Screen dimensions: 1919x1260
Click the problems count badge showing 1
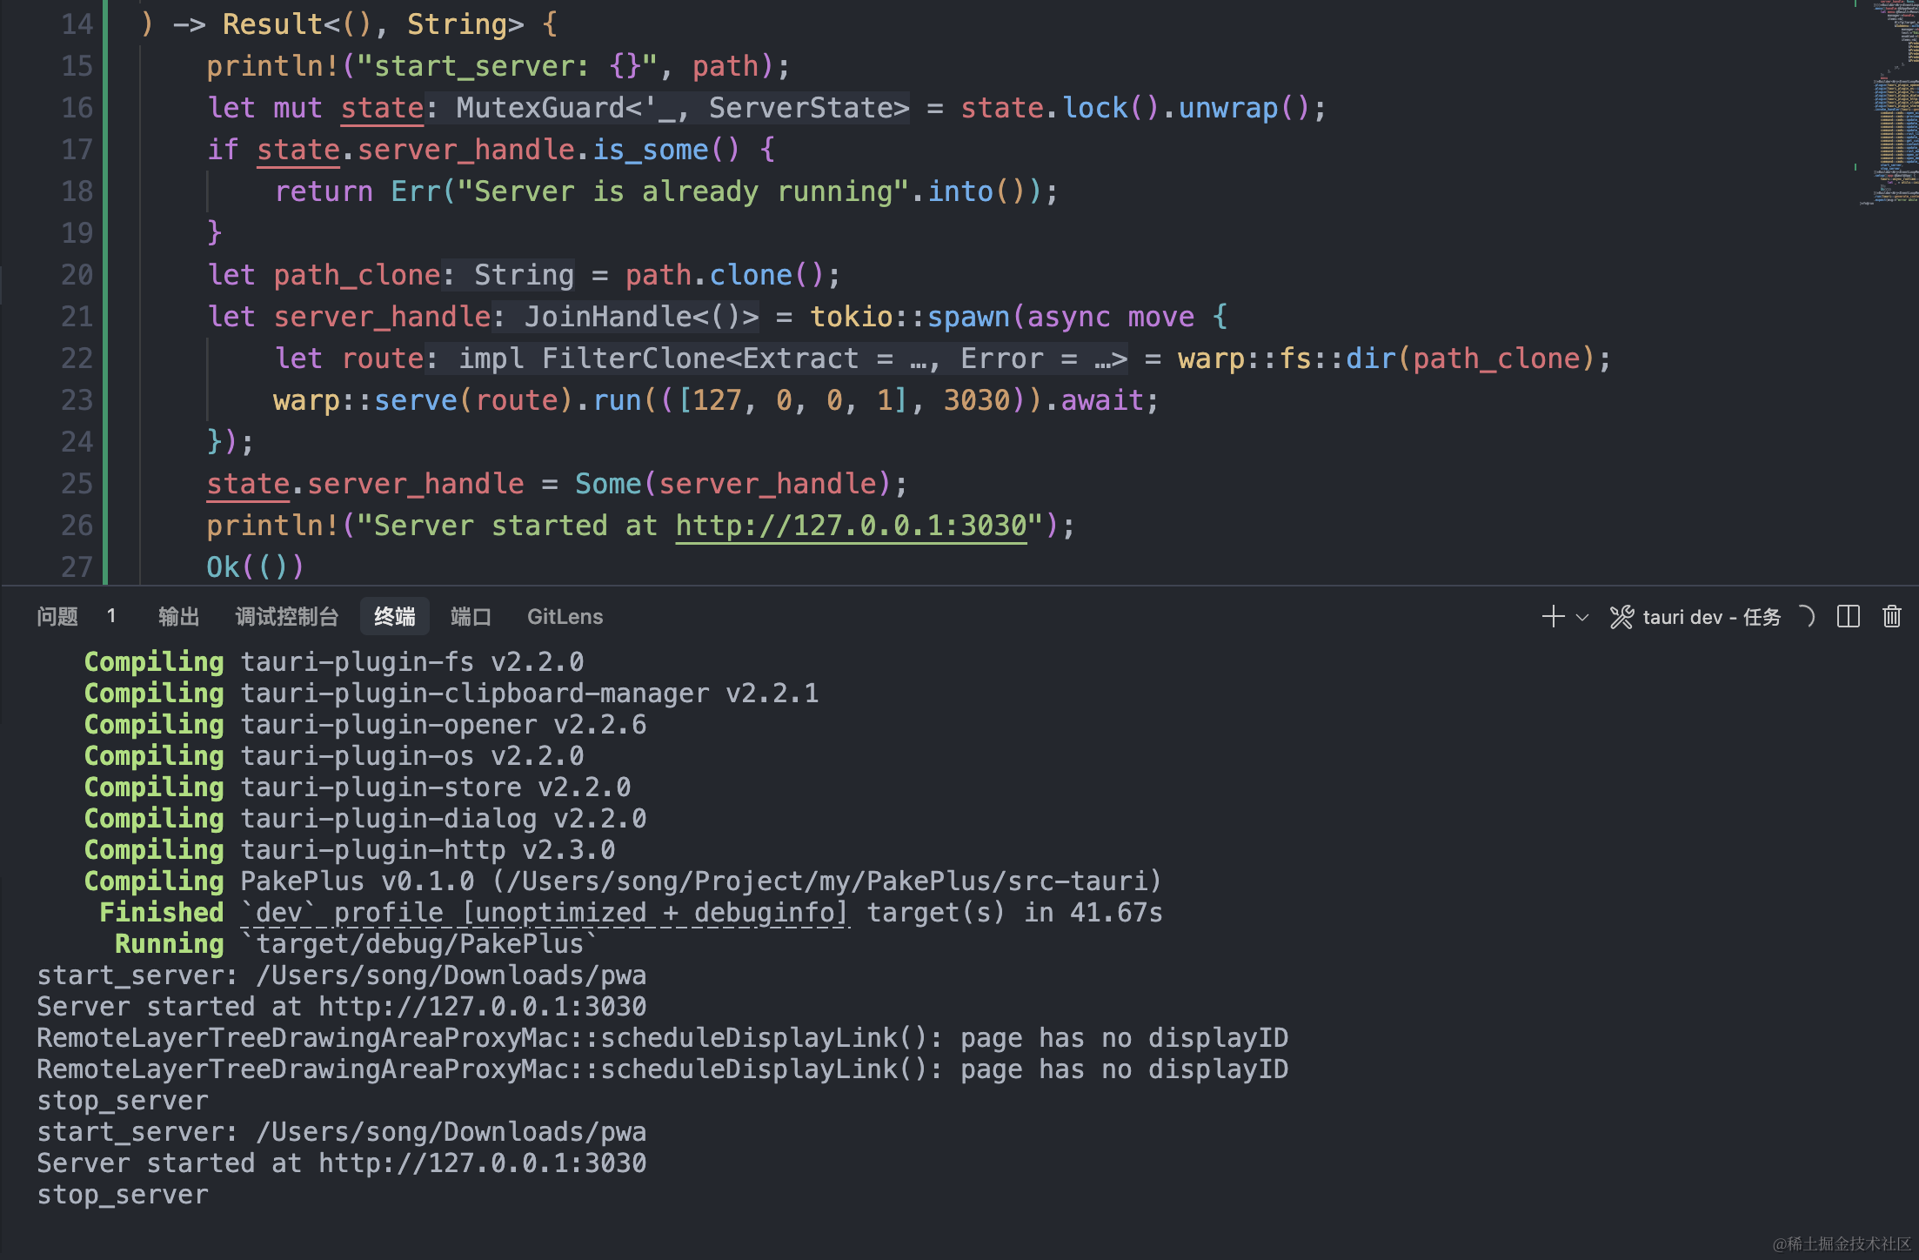coord(111,616)
